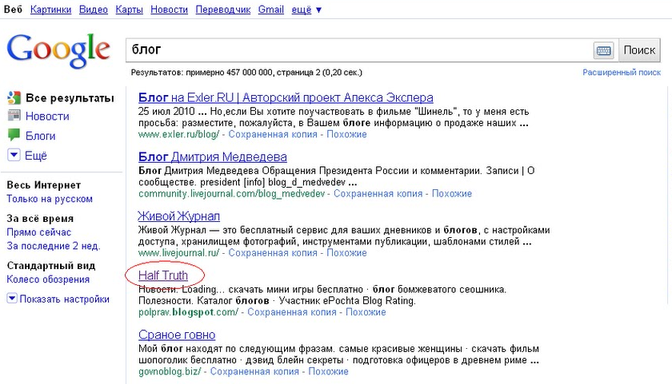Click За последние 2 нед. filter
Screen dimensions: 672x384
click(53, 246)
